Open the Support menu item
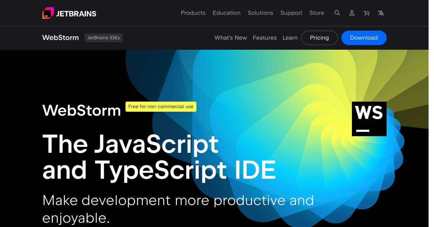The height and width of the screenshot is (227, 434). coord(291,13)
